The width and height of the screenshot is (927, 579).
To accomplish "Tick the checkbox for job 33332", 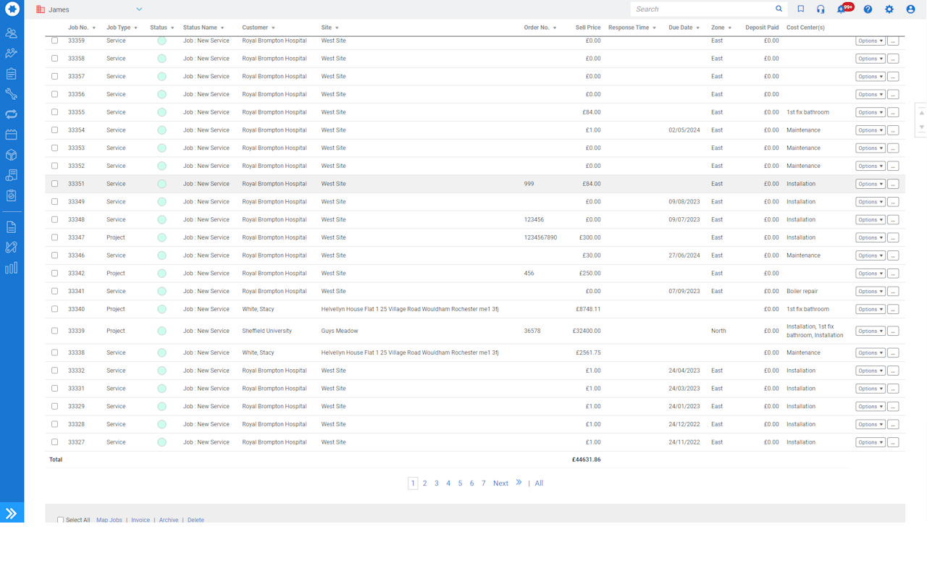I will (54, 371).
